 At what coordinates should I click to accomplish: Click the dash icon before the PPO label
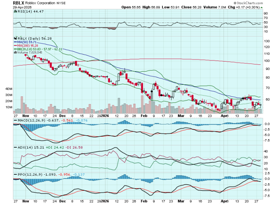tap(15, 174)
